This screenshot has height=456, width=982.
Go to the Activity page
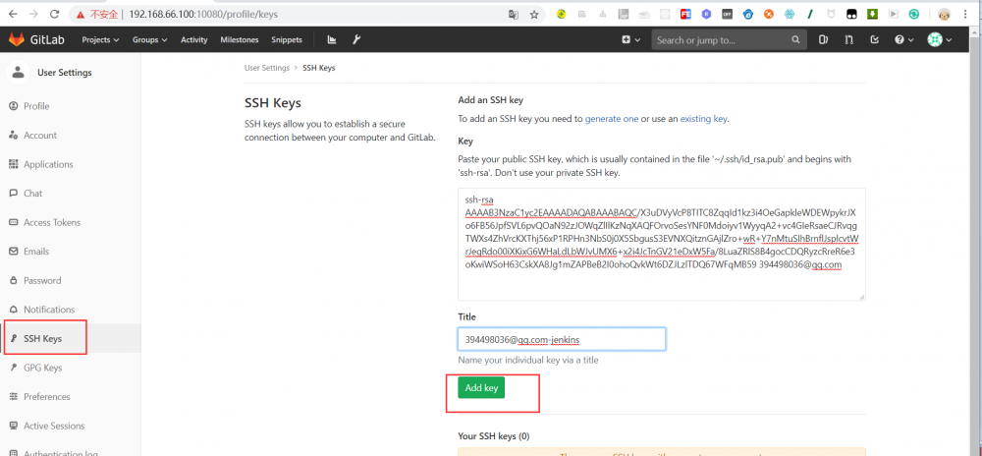[194, 39]
